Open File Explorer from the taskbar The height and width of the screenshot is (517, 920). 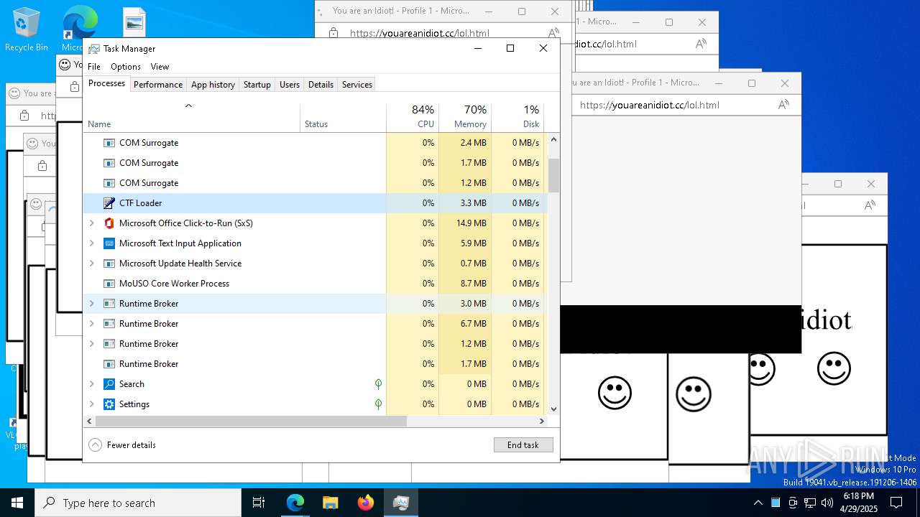click(x=331, y=503)
